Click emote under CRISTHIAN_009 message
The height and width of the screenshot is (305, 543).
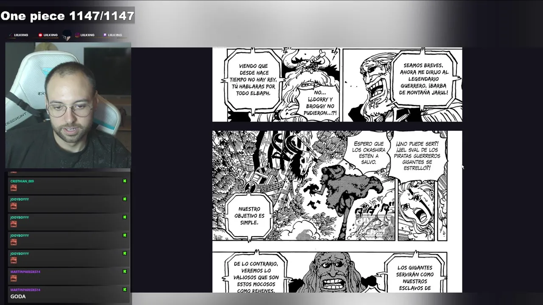[x=14, y=188]
